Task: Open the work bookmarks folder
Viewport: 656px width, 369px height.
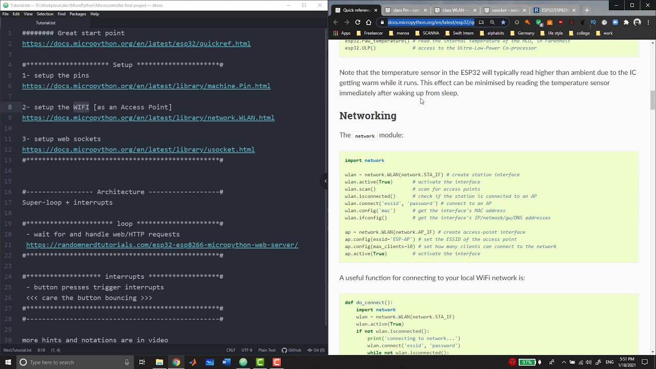Action: click(x=604, y=33)
